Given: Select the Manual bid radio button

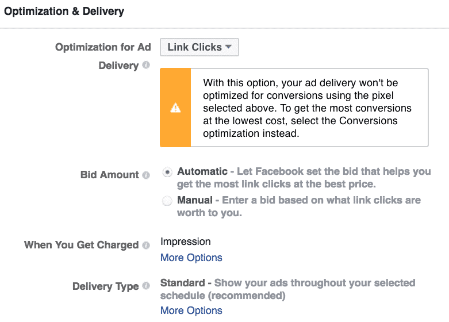Looking at the screenshot, I should (x=167, y=201).
